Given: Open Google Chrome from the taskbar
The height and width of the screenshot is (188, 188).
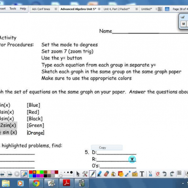Looking at the screenshot, I should click(x=36, y=183).
